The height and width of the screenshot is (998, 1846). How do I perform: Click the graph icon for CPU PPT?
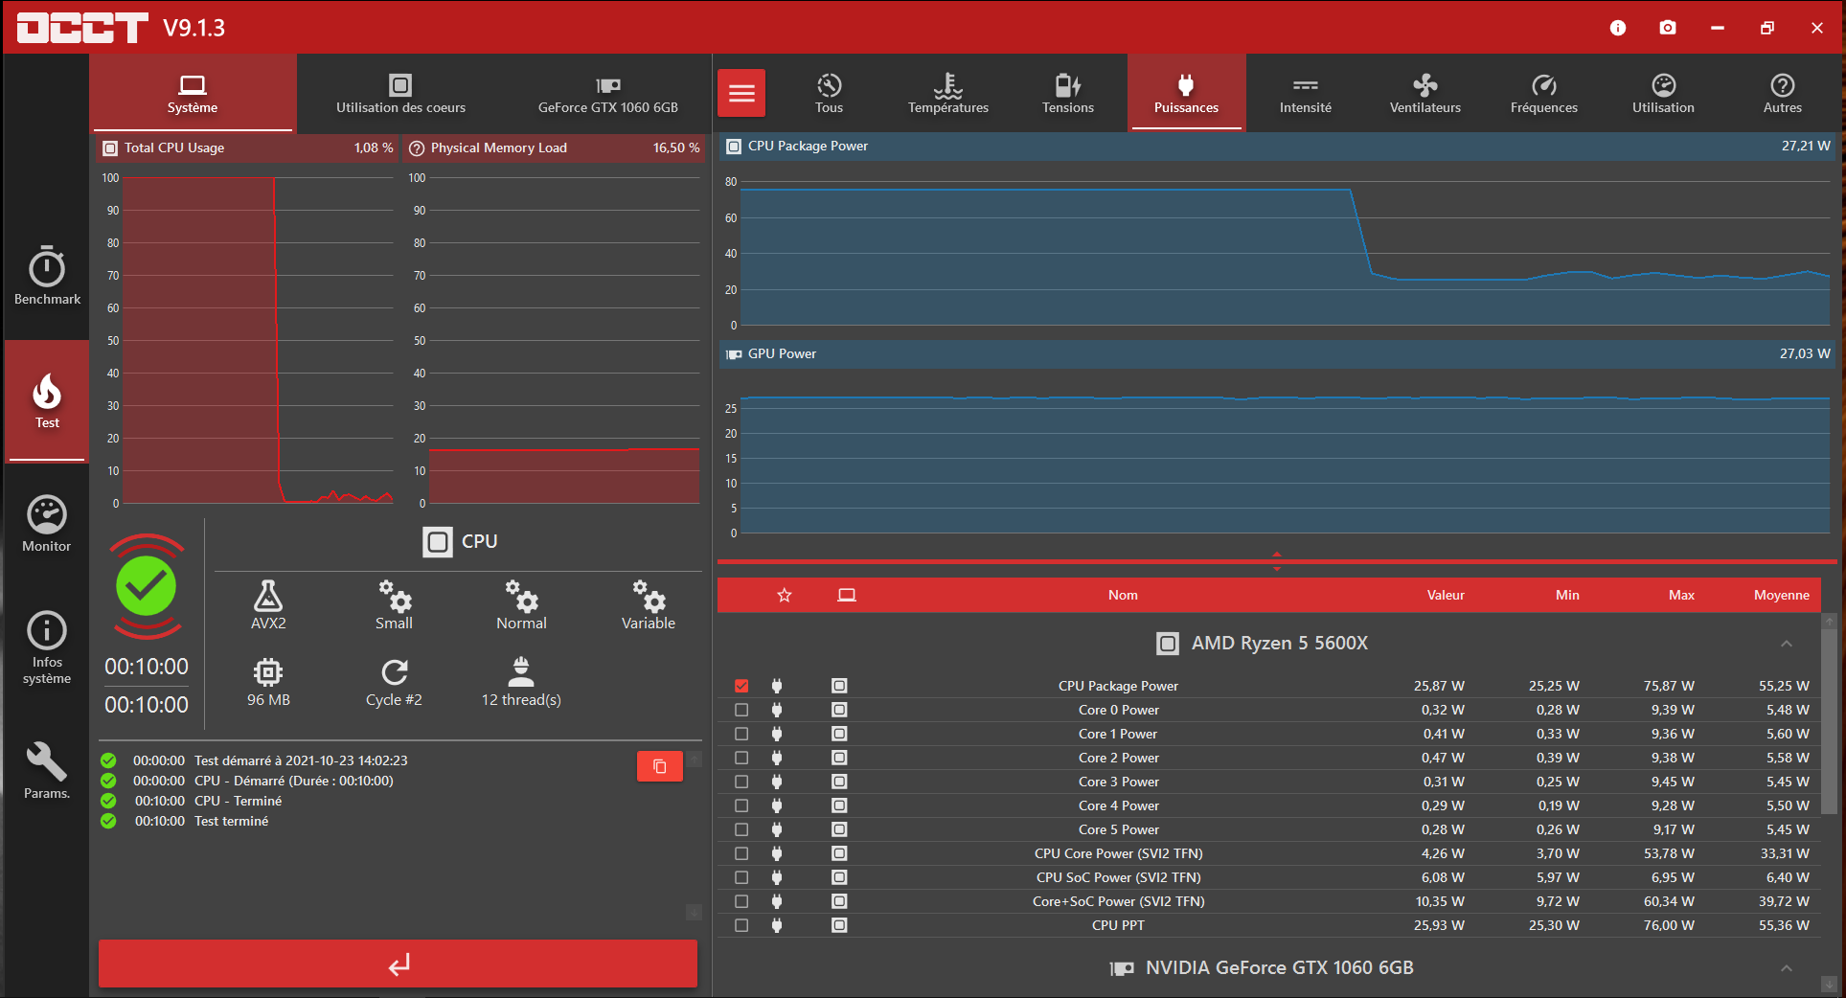click(839, 925)
